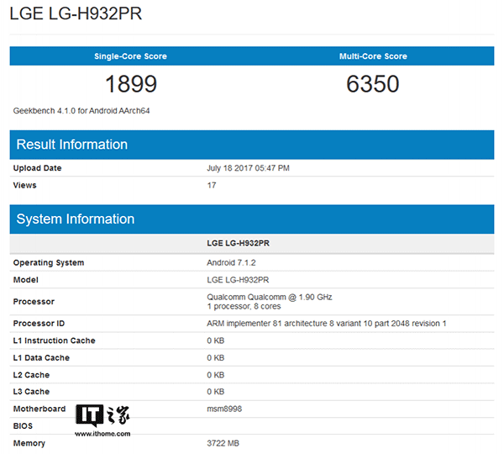This screenshot has height=454, width=504.
Task: Click the www.ithome.com watermark text
Action: coord(102,434)
